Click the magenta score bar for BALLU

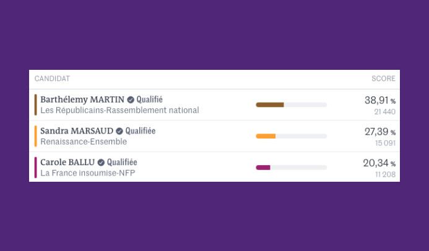click(263, 168)
